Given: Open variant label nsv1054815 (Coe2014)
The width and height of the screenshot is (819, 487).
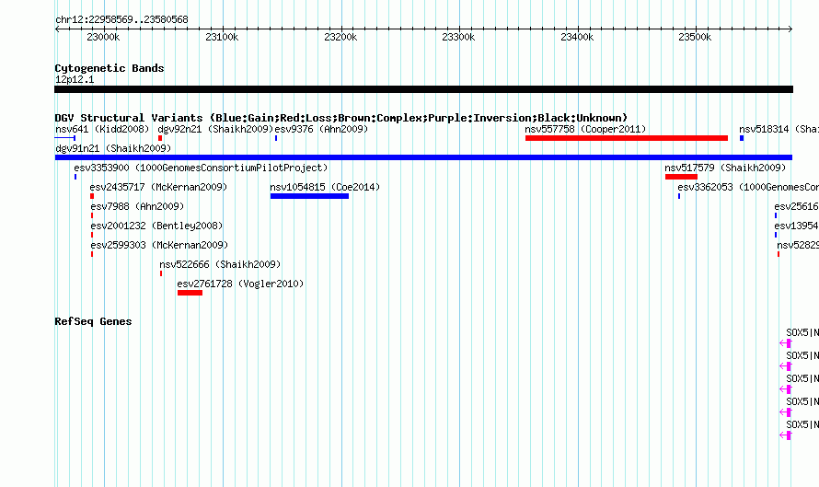Looking at the screenshot, I should pyautogui.click(x=325, y=187).
